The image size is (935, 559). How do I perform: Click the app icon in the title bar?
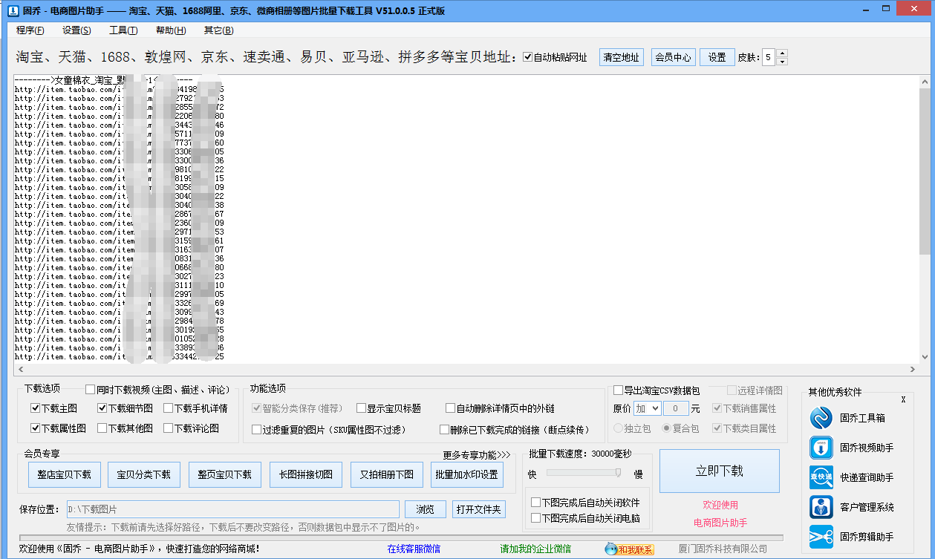[13, 11]
